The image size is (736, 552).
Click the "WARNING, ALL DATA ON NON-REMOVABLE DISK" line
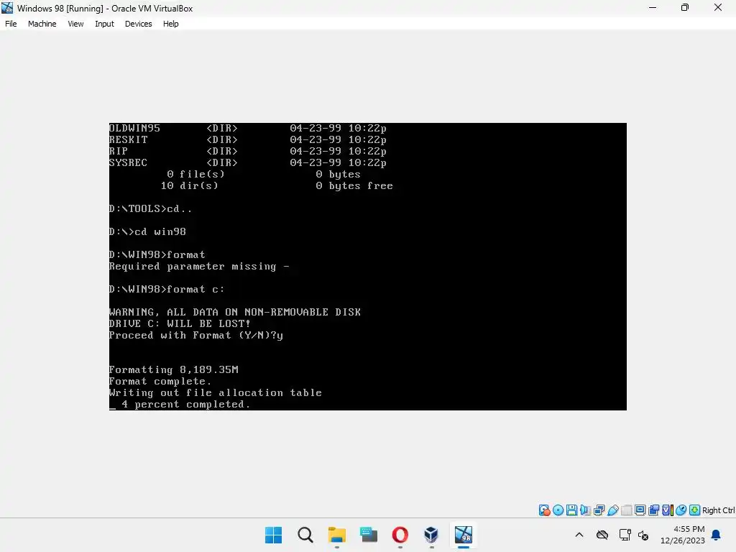tap(235, 312)
